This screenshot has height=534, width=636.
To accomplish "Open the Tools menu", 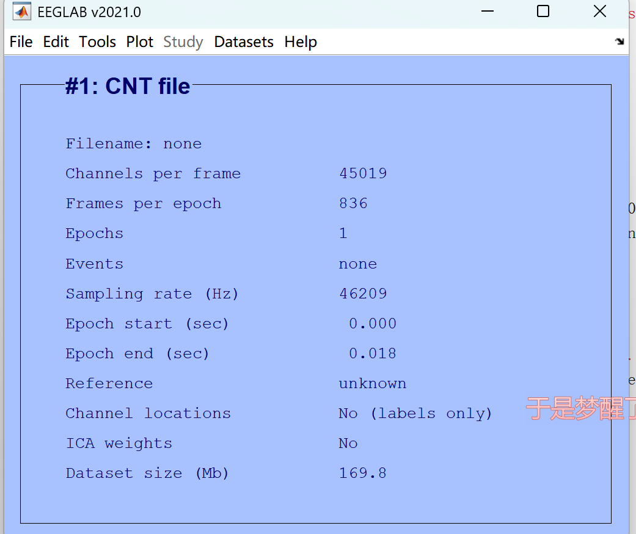I will click(97, 41).
